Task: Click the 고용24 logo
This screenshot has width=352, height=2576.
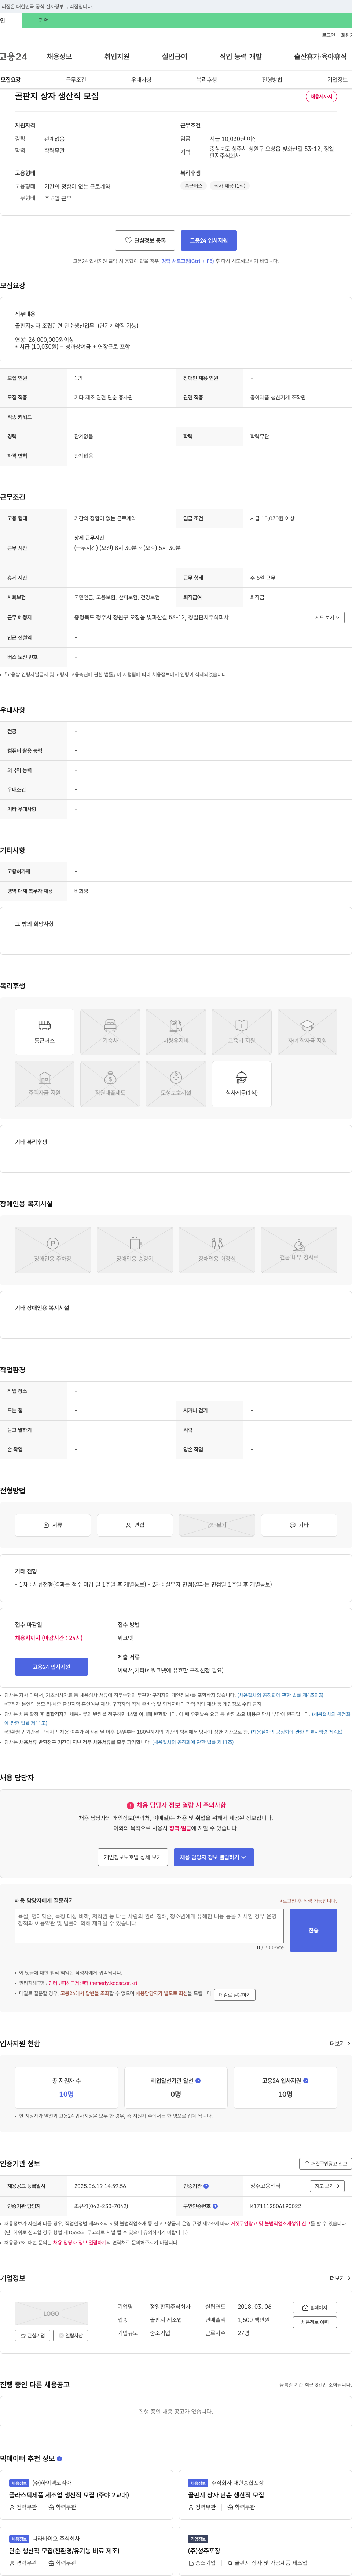Action: [13, 57]
